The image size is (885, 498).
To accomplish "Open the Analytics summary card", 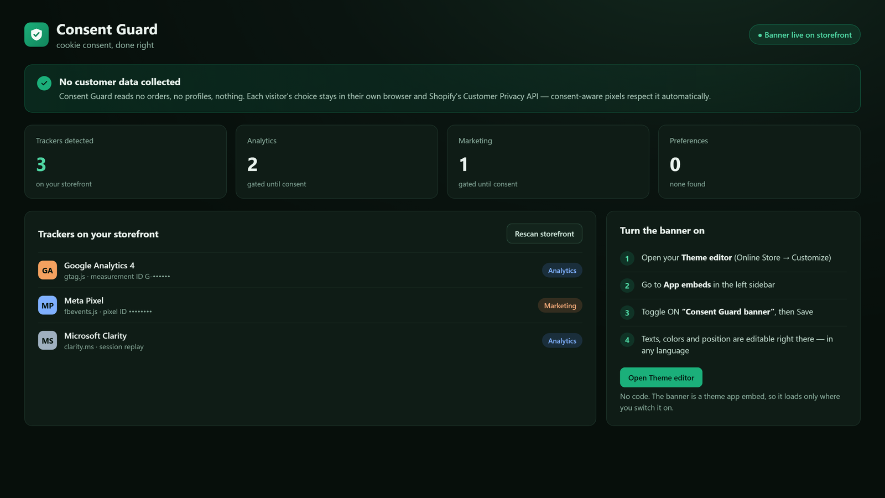I will pos(337,162).
